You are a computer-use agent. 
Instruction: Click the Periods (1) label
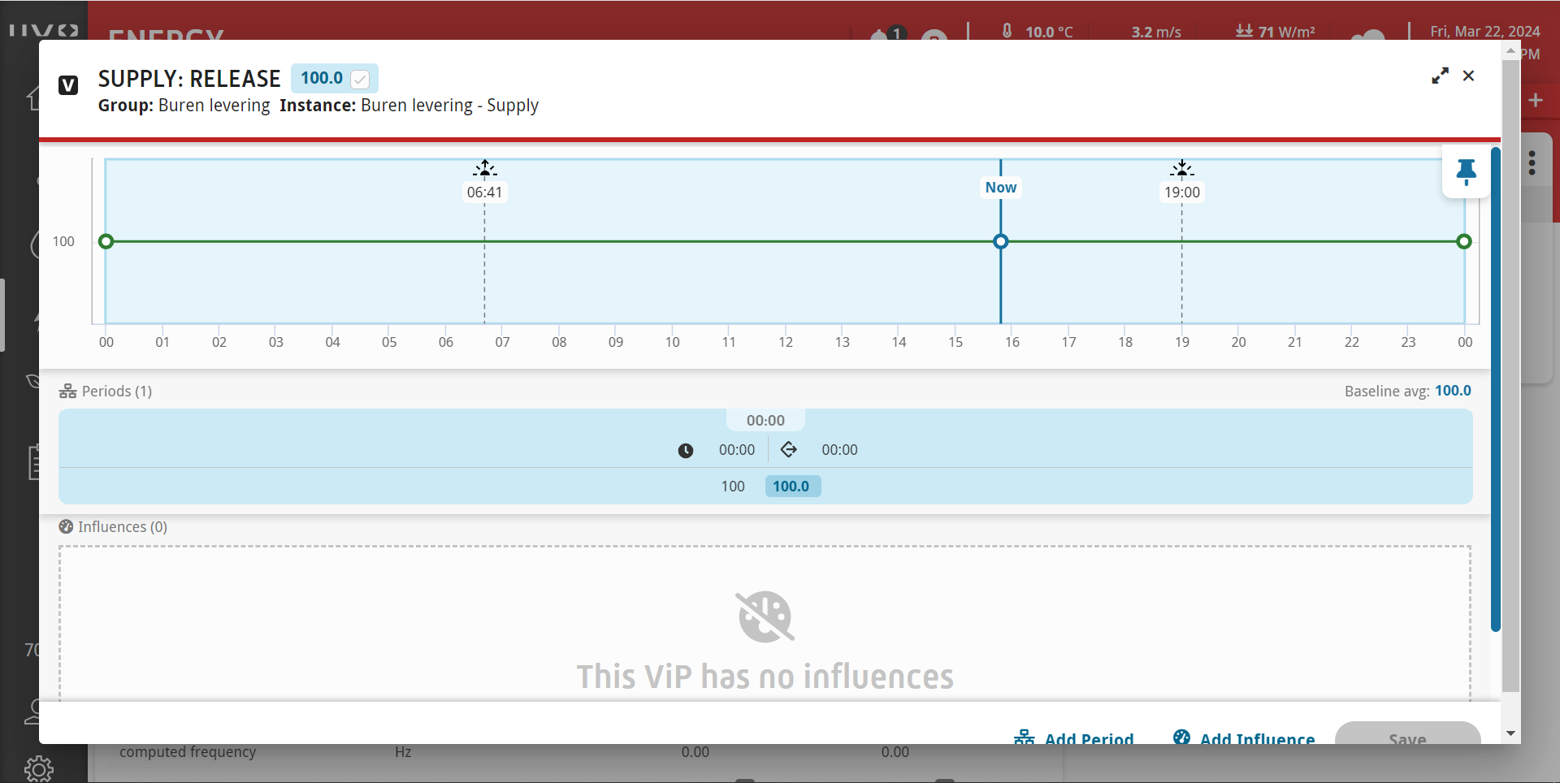(117, 391)
